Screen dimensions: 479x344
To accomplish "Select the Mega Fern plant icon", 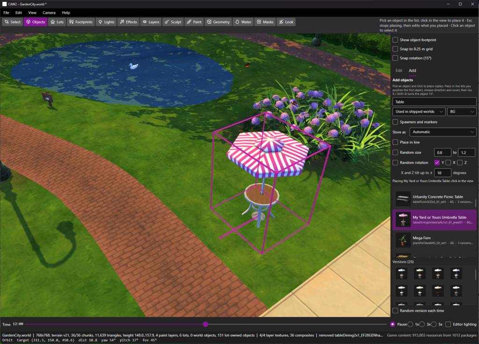I will tap(403, 240).
